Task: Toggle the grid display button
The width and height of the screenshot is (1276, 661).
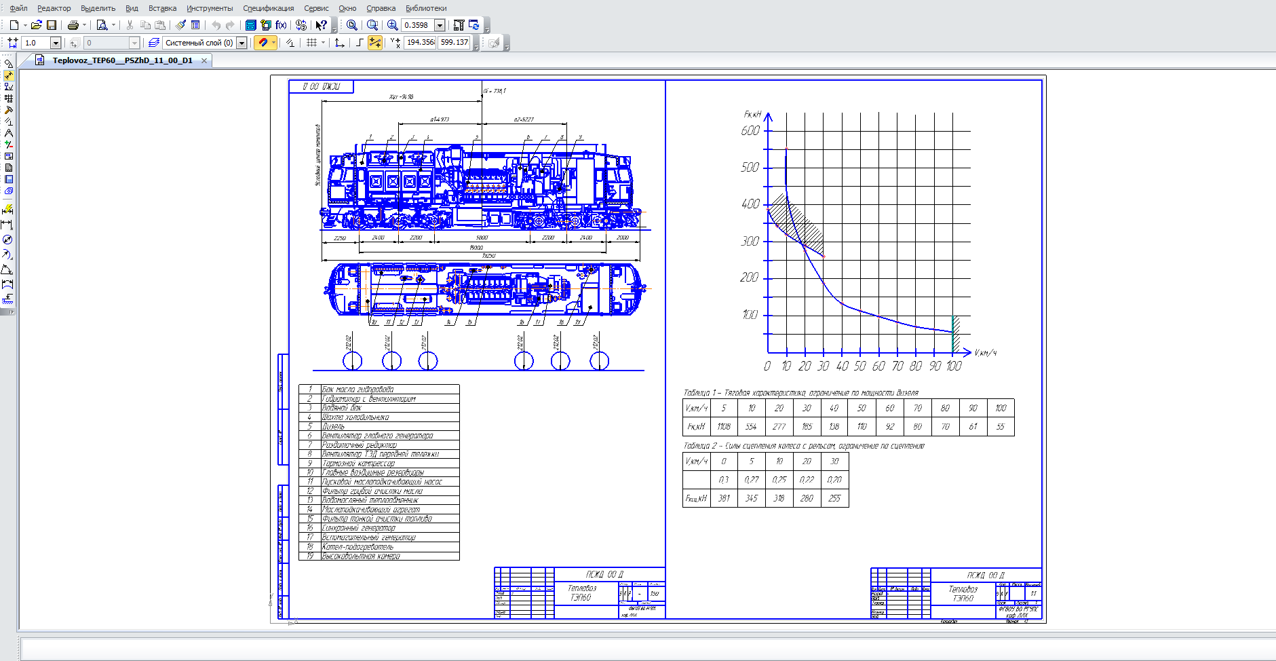Action: coord(311,43)
